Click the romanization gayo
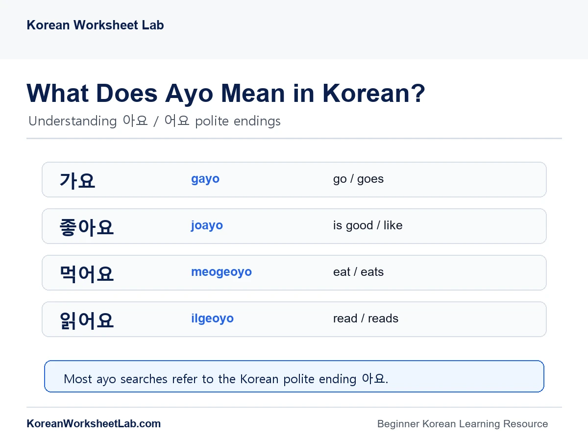This screenshot has height=441, width=588. click(205, 179)
